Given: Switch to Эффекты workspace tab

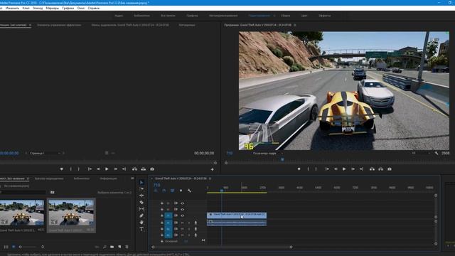Looking at the screenshot, I should (325, 16).
